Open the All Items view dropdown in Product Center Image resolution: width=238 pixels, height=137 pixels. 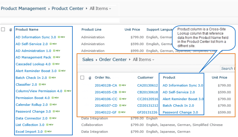99,8
